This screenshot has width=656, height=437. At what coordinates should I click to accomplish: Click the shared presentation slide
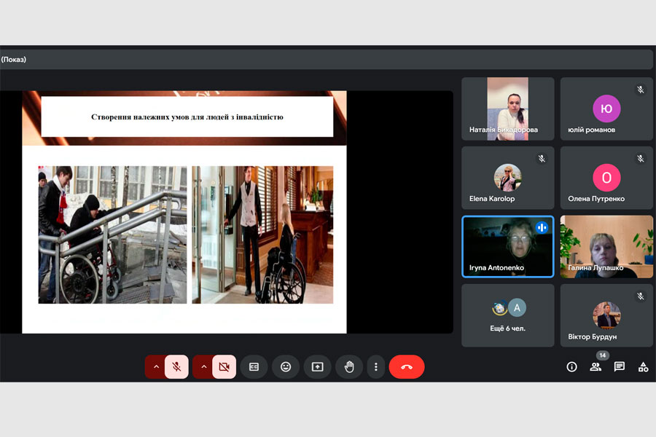[184, 212]
